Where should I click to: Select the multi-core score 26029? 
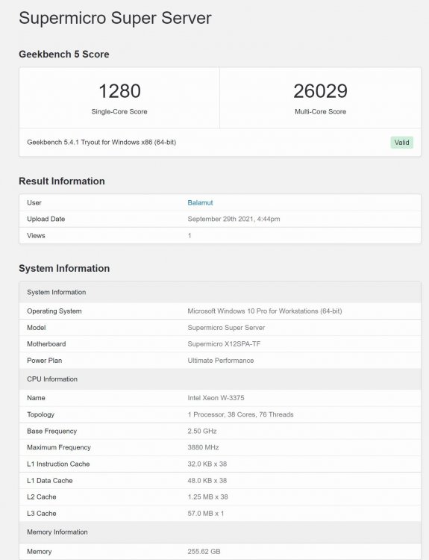320,91
